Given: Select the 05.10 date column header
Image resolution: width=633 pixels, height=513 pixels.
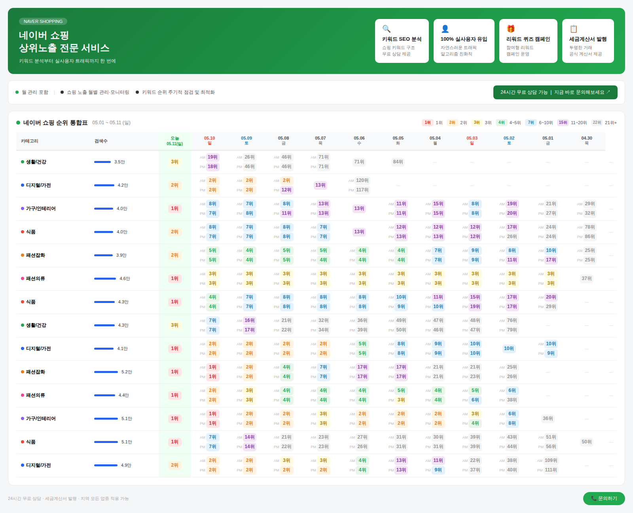Looking at the screenshot, I should (210, 141).
